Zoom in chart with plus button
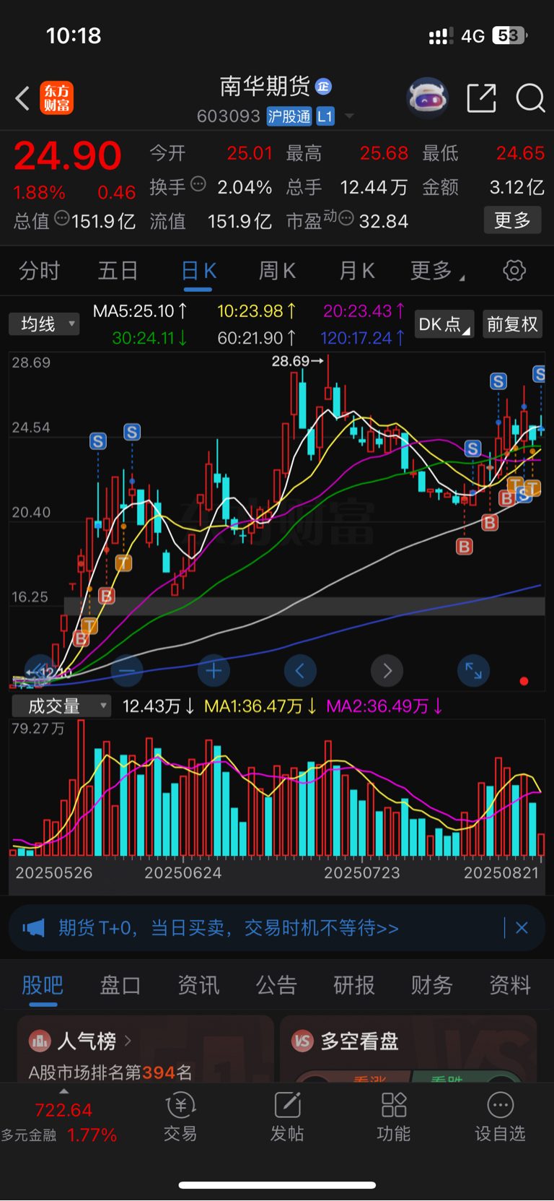 [x=214, y=671]
